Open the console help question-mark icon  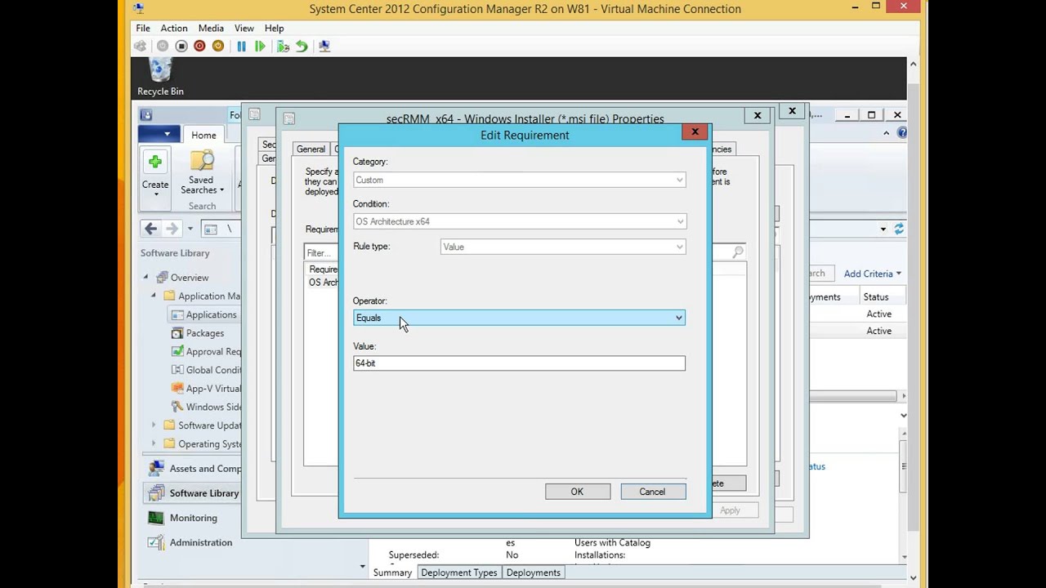tap(901, 133)
